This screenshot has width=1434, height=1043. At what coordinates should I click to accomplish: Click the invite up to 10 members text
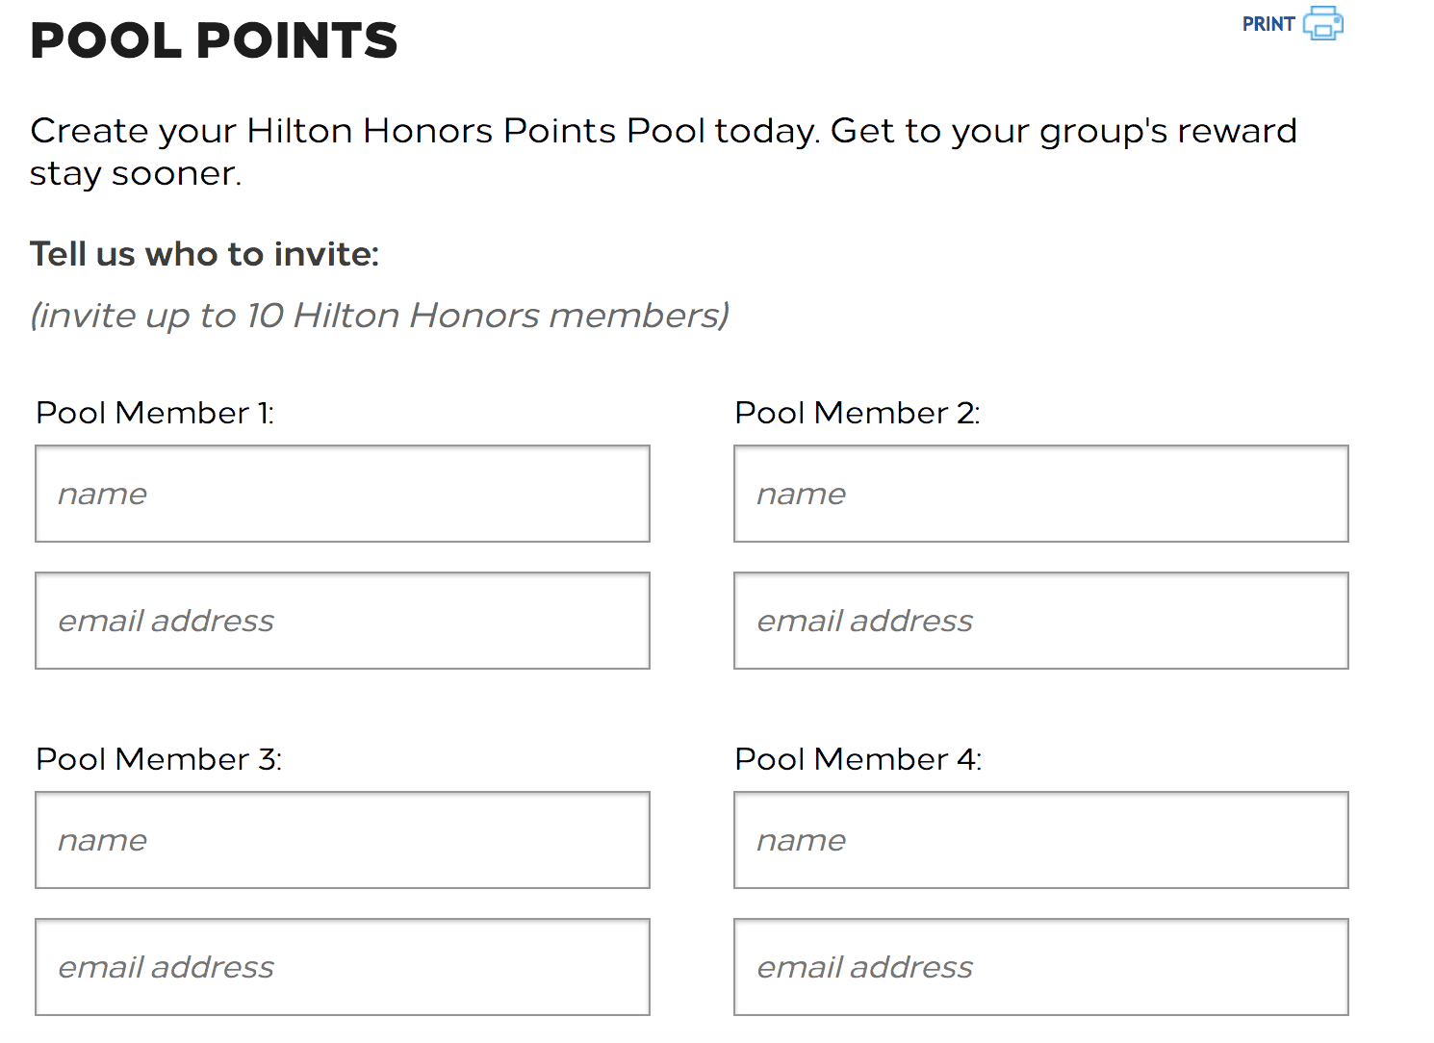click(x=379, y=315)
